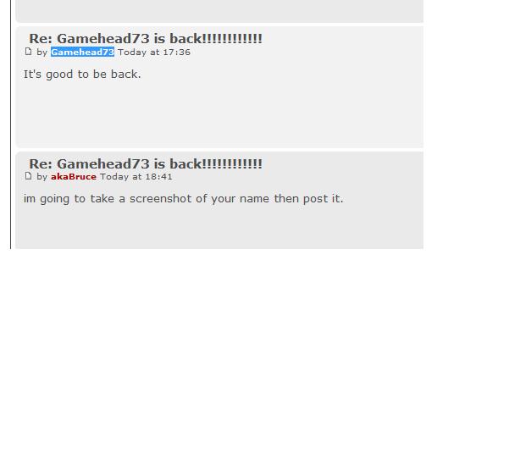Click the text It's good to be back
Screen dimensions: 526x453
click(x=82, y=75)
